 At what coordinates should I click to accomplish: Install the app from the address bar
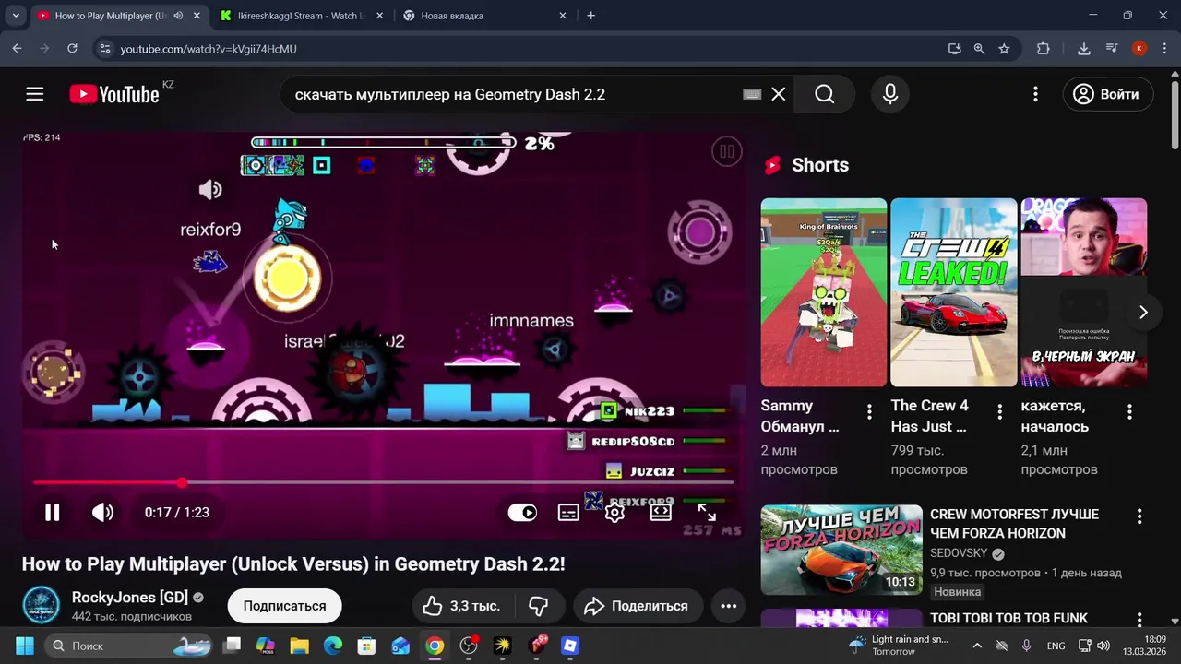(x=955, y=49)
